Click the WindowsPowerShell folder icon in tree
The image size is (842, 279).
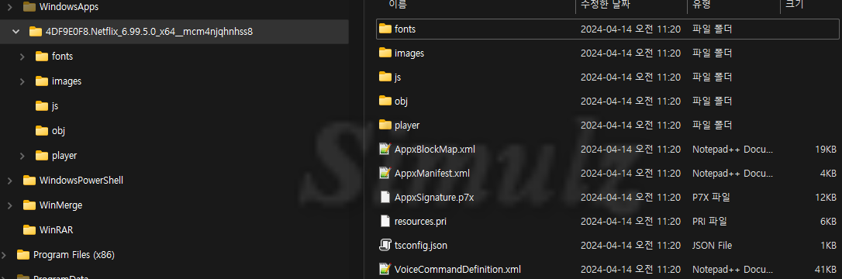(29, 181)
